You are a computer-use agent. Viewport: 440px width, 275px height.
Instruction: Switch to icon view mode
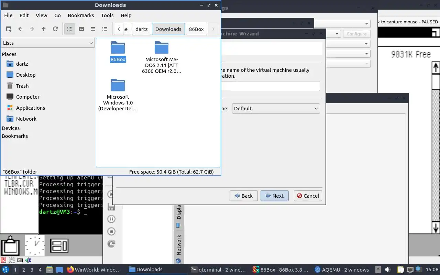[x=70, y=29]
